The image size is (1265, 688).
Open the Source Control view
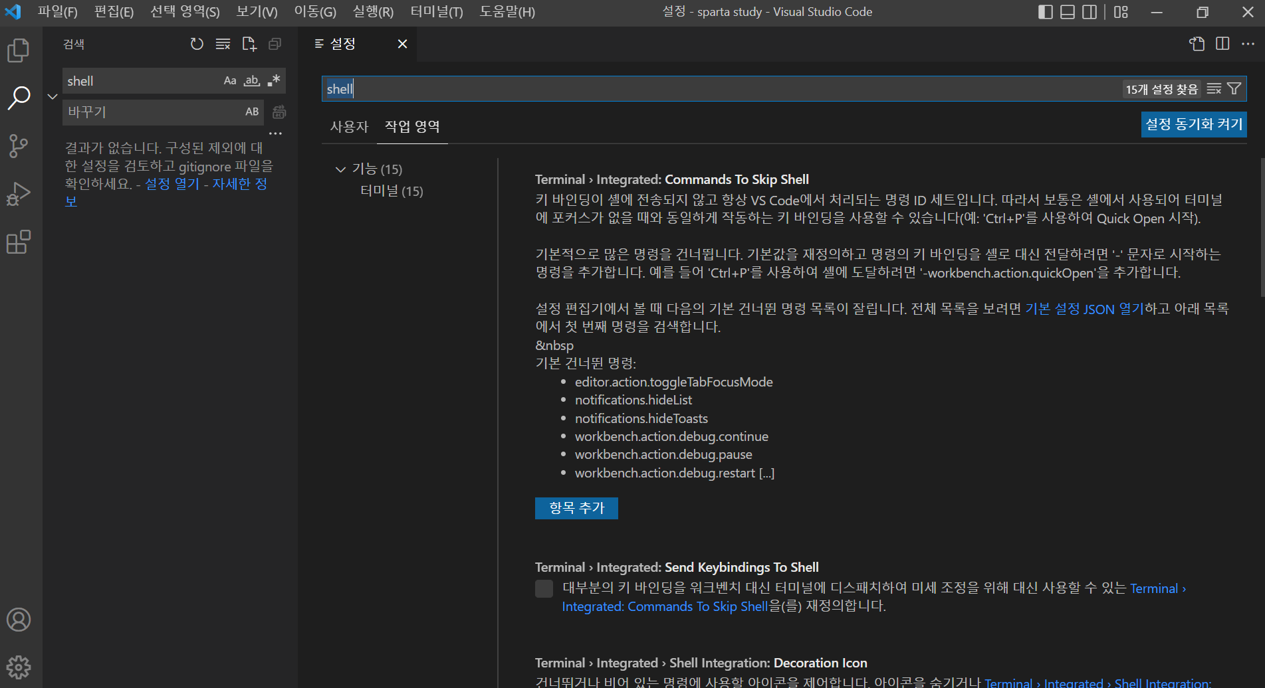(x=19, y=145)
